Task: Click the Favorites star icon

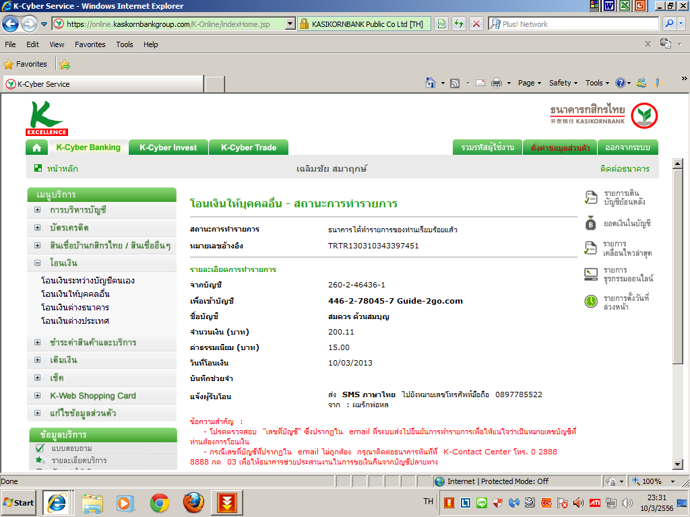Action: [x=8, y=64]
